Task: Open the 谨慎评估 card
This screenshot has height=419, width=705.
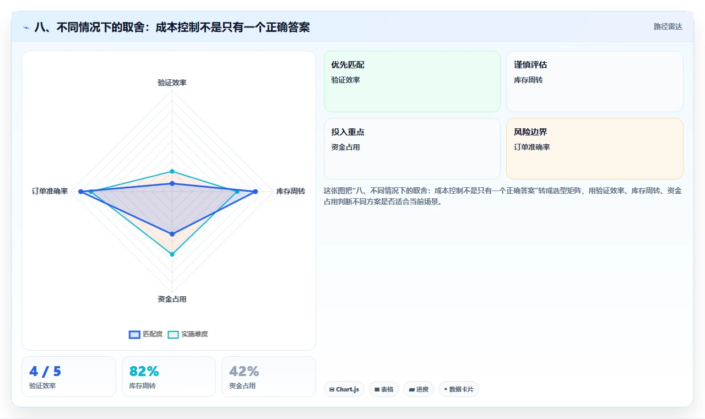Action: pyautogui.click(x=594, y=81)
